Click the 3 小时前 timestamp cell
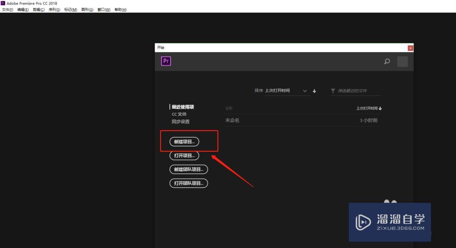Screen dimensions: 456x248 [x=368, y=121]
